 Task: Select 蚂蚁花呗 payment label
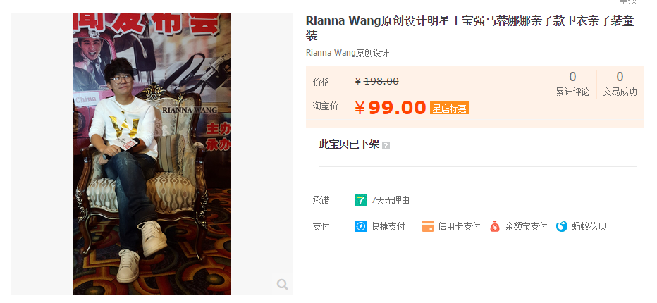pyautogui.click(x=589, y=227)
